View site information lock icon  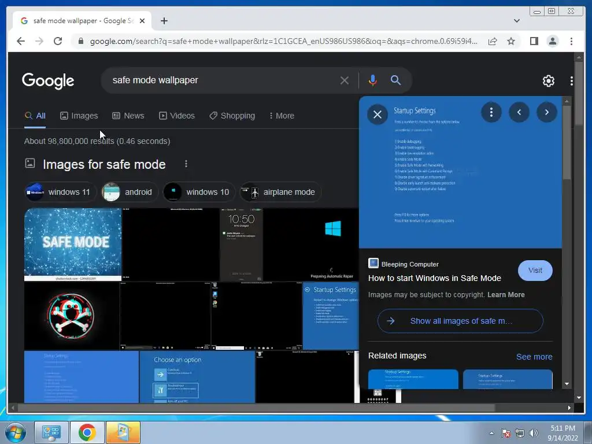pos(80,41)
